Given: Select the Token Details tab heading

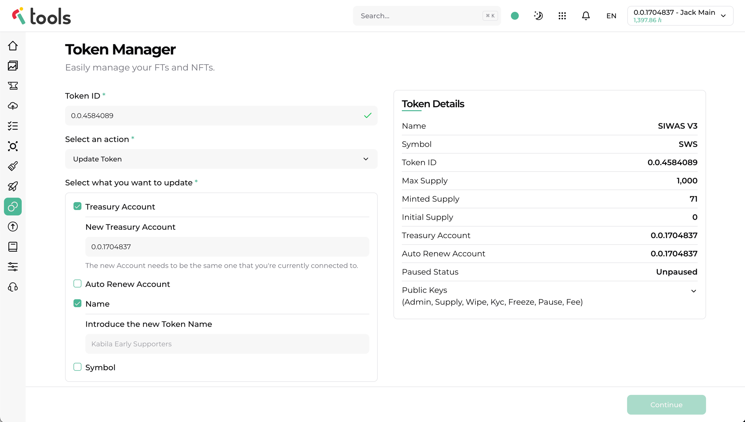Looking at the screenshot, I should click(x=433, y=104).
